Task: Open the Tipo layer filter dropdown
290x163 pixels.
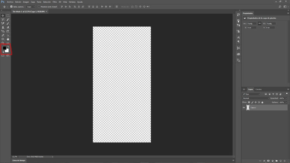Action: 251,94
